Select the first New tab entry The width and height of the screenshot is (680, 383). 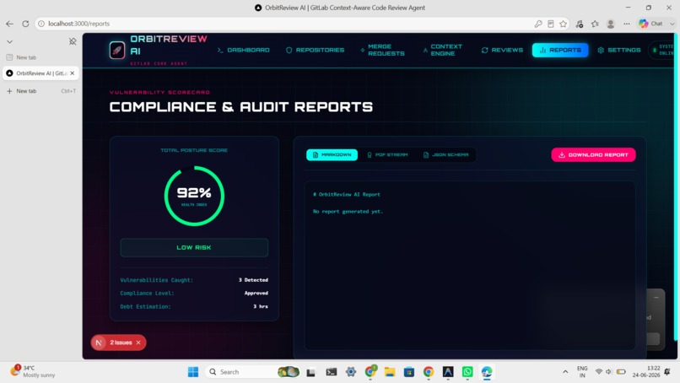coord(40,57)
